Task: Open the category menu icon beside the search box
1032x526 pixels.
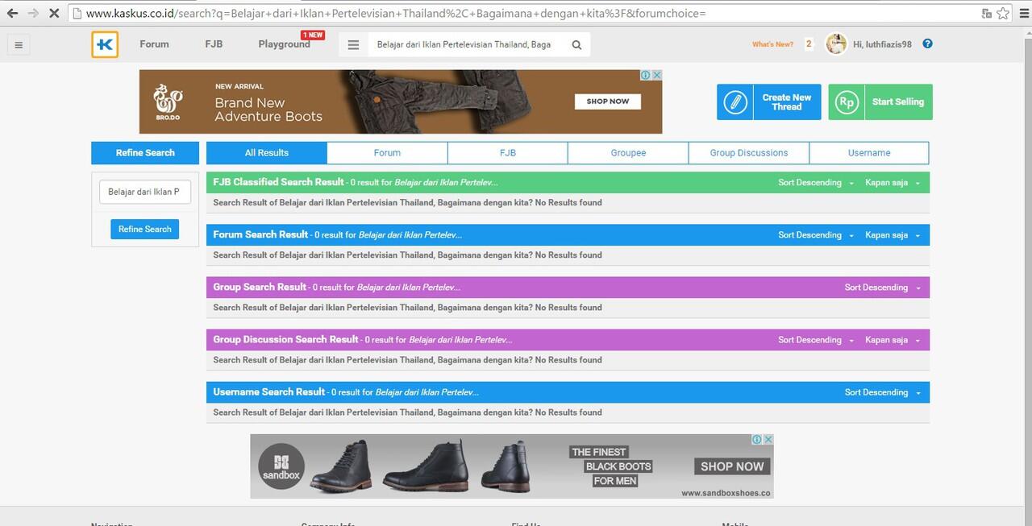Action: [353, 45]
